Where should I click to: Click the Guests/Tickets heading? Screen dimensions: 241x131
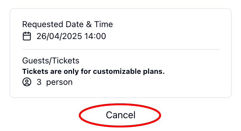click(x=51, y=61)
